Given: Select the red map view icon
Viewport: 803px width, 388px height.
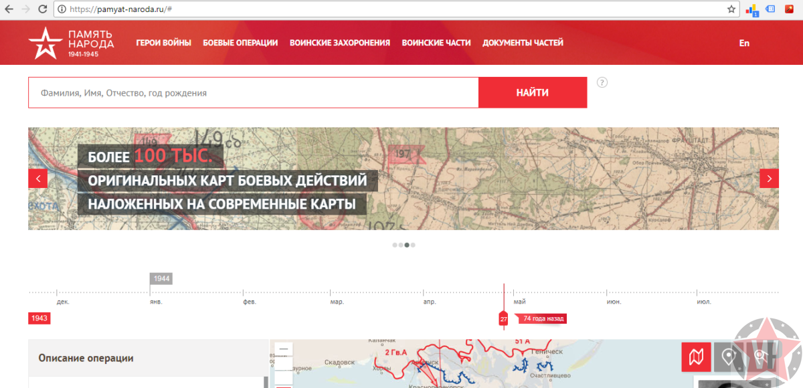Looking at the screenshot, I should 696,357.
